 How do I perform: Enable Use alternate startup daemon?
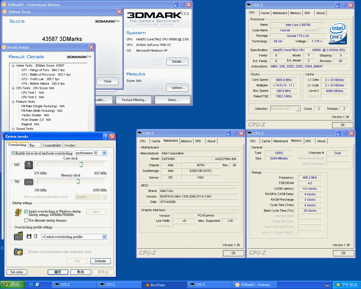tap(26, 220)
